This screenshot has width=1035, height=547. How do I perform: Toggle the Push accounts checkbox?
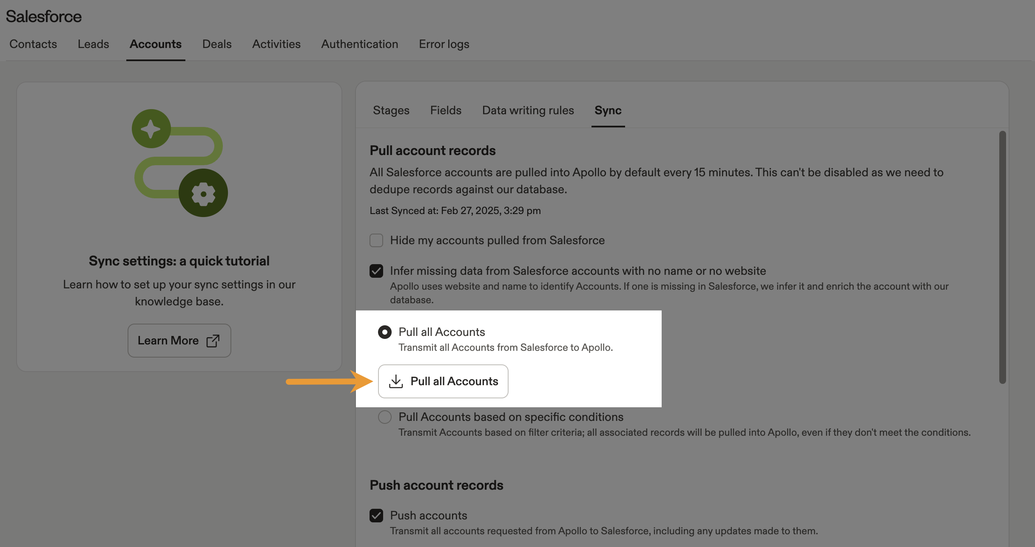pyautogui.click(x=376, y=516)
